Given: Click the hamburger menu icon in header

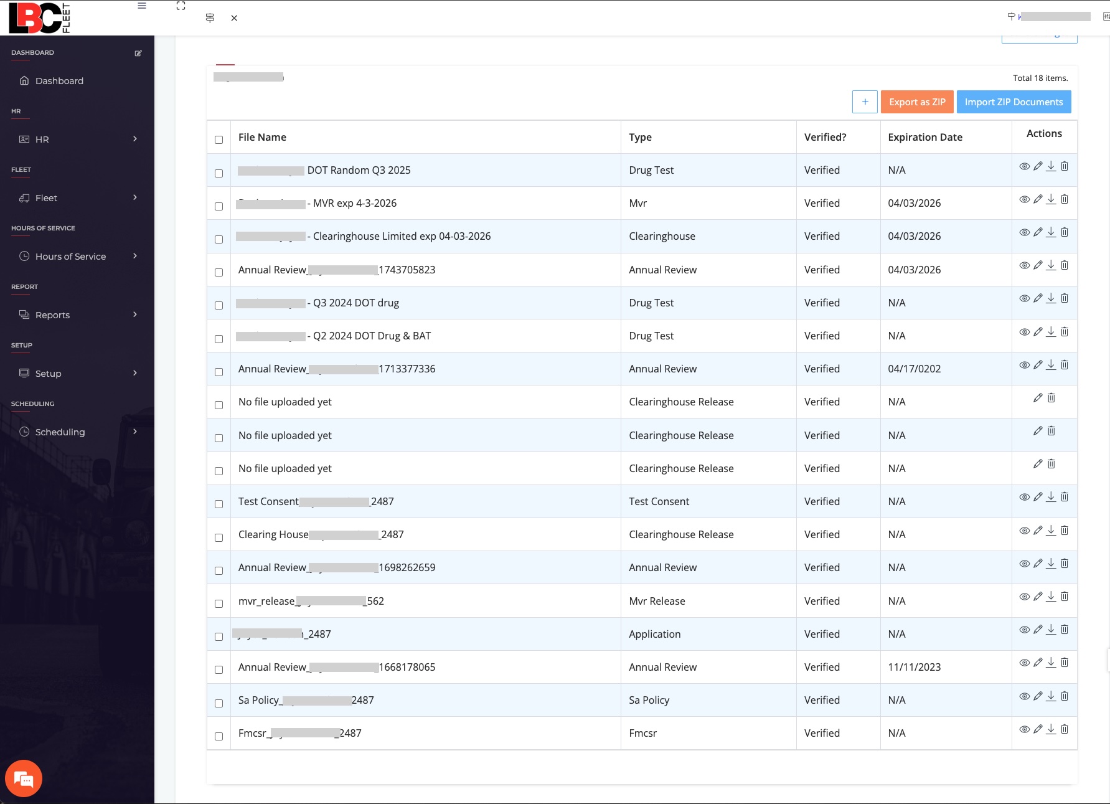Looking at the screenshot, I should click(142, 6).
